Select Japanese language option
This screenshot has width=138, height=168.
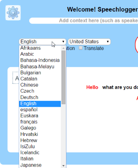point(40,165)
